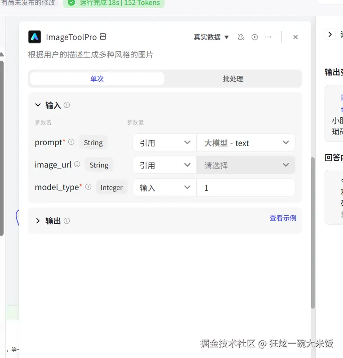Click the model_type value field containing 1
The height and width of the screenshot is (358, 343).
tap(246, 188)
